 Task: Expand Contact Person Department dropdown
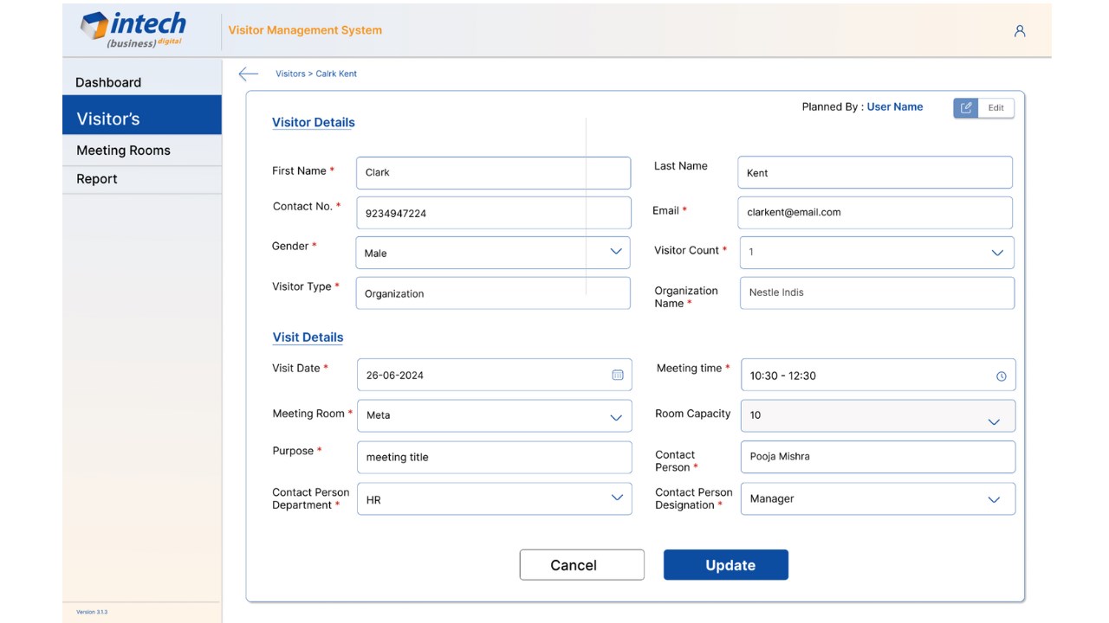coord(617,498)
